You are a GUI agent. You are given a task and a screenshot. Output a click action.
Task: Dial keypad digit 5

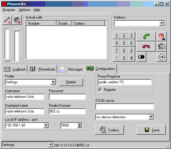click(x=124, y=43)
